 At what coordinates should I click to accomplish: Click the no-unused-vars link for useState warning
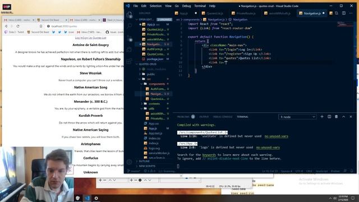pos(277,136)
